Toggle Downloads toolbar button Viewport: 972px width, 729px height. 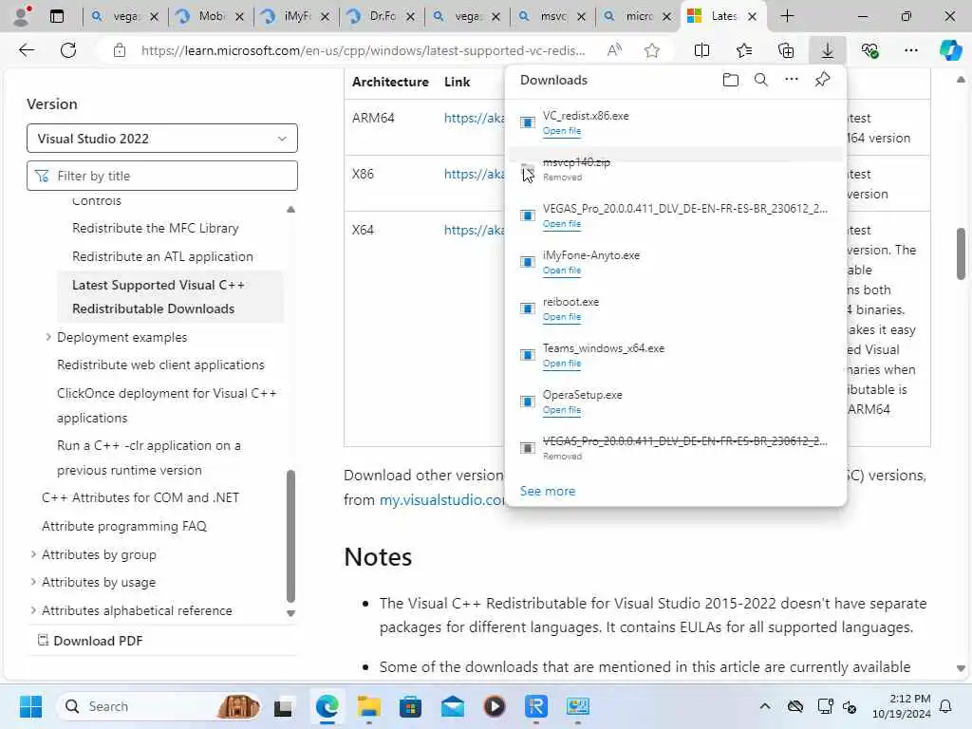click(x=827, y=50)
